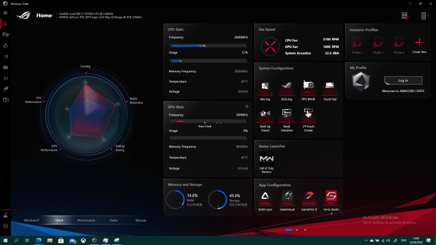Click the GPU Stats crosshair icon

click(x=246, y=106)
